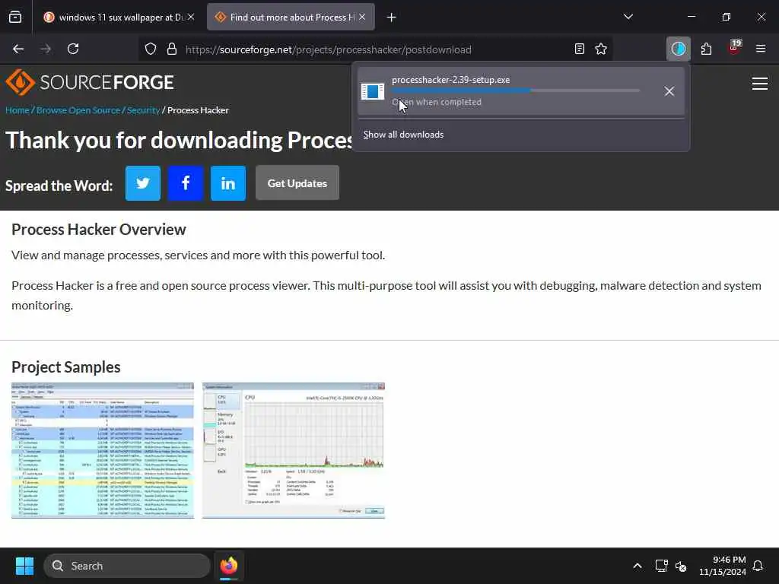Reload the current page
Image resolution: width=779 pixels, height=584 pixels.
coord(73,49)
